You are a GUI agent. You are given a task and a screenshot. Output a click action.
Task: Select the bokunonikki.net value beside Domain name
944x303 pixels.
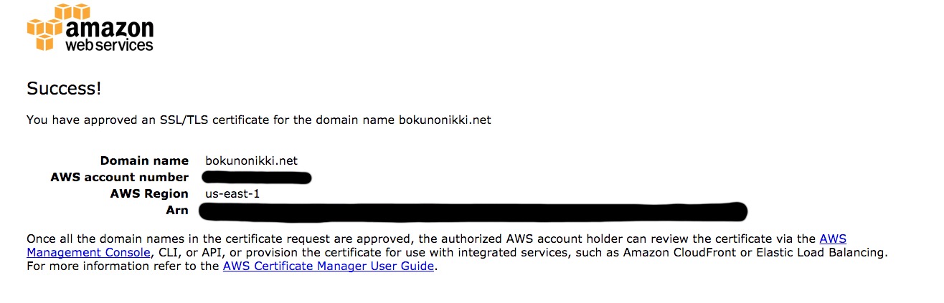[251, 160]
